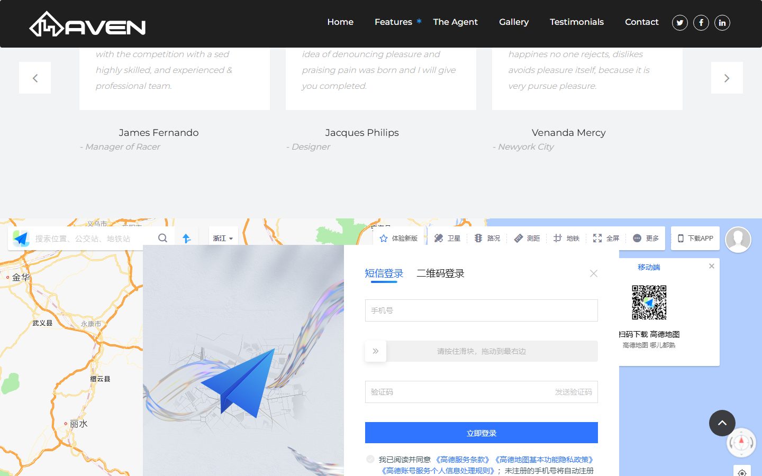
Task: Click the map compass control
Action: (741, 442)
